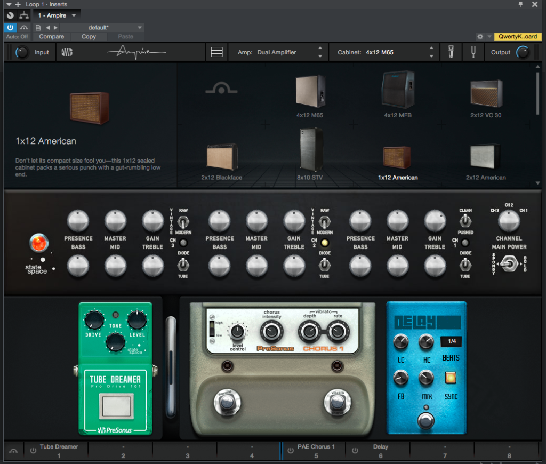Open the microphone edit icon
This screenshot has width=546, height=464.
pos(451,52)
